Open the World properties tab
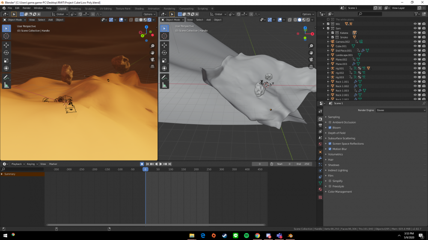The width and height of the screenshot is (428, 240). pyautogui.click(x=320, y=144)
